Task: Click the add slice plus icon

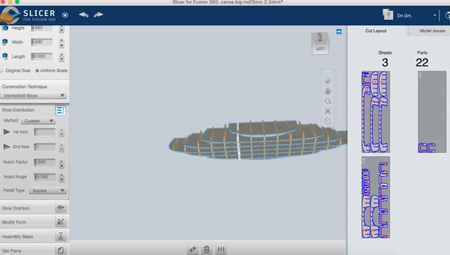Action: tap(192, 249)
